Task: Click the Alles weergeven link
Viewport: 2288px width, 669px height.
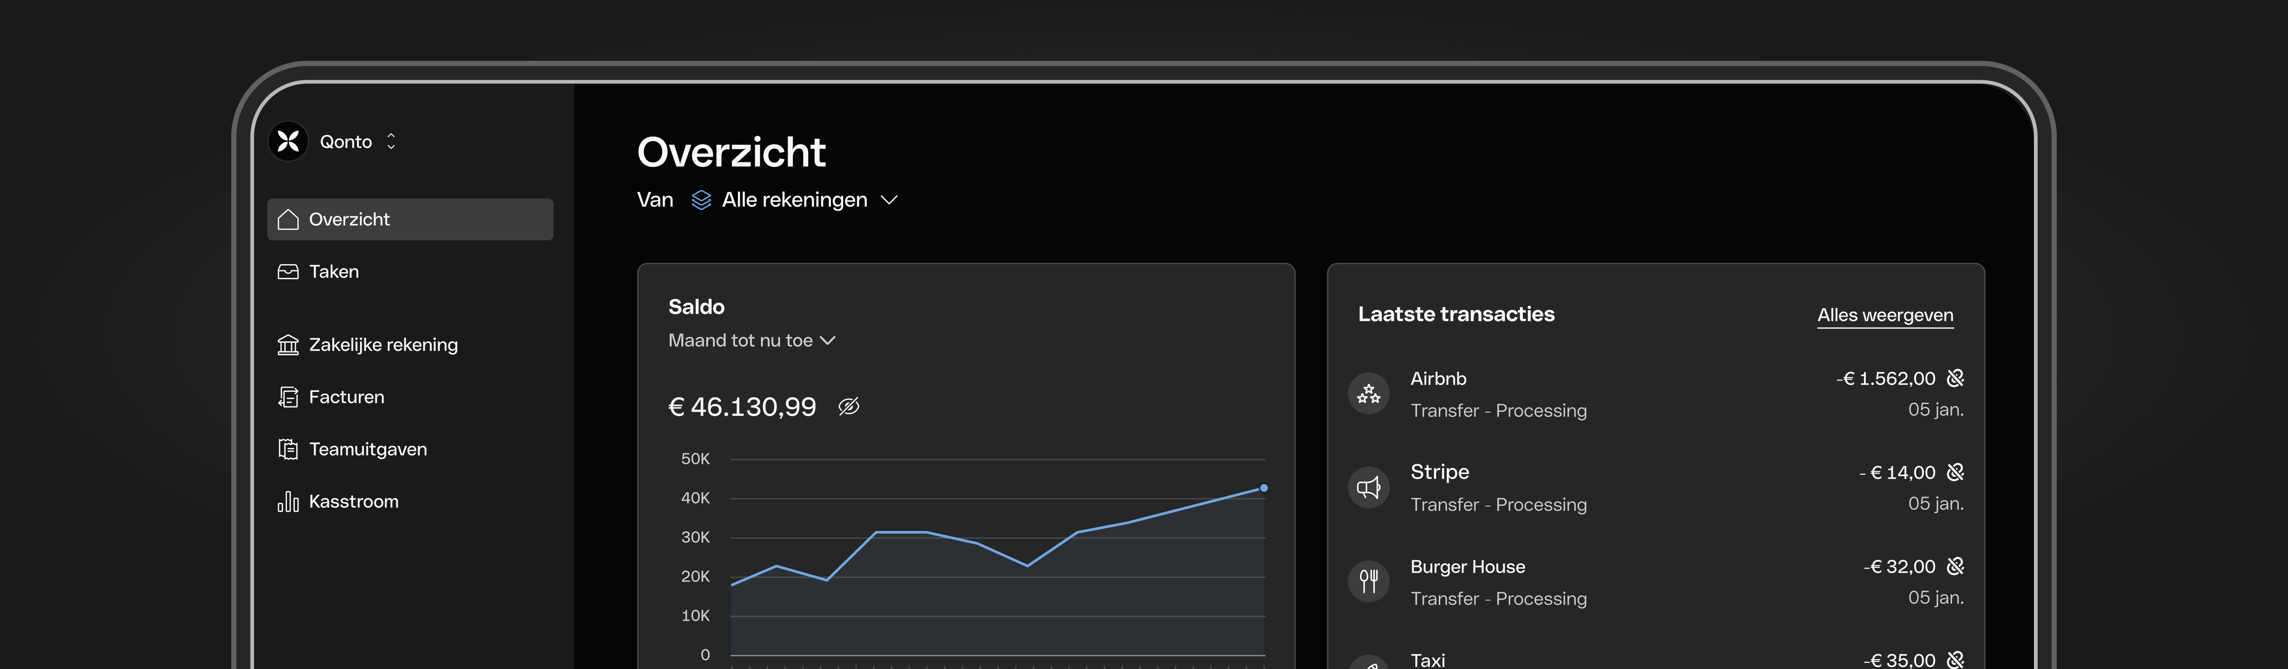Action: coord(1885,315)
